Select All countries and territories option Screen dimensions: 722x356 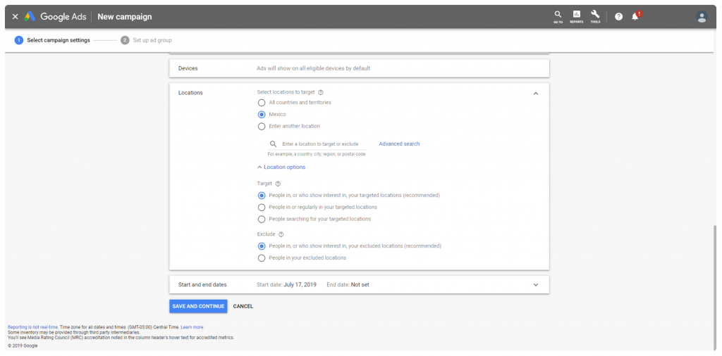click(262, 103)
